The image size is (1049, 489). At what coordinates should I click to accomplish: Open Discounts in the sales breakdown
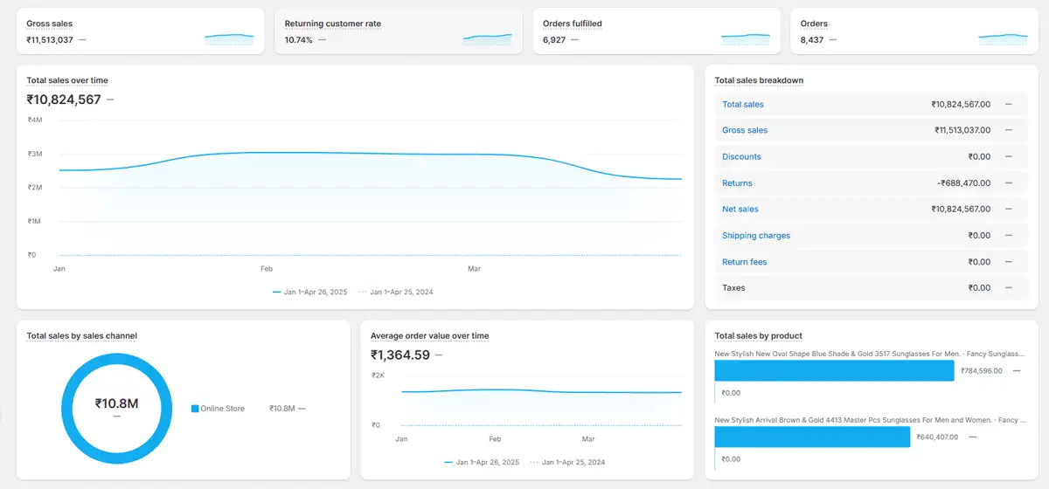click(741, 156)
